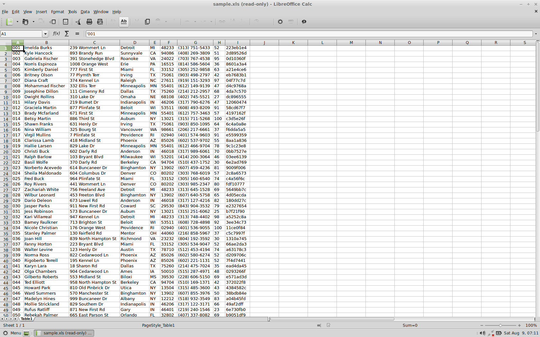The image size is (540, 337).
Task: Open the Data menu
Action: click(x=85, y=12)
